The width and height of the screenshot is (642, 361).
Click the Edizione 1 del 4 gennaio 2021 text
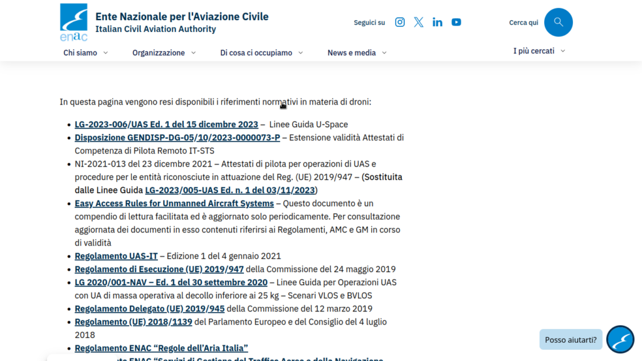coord(224,256)
